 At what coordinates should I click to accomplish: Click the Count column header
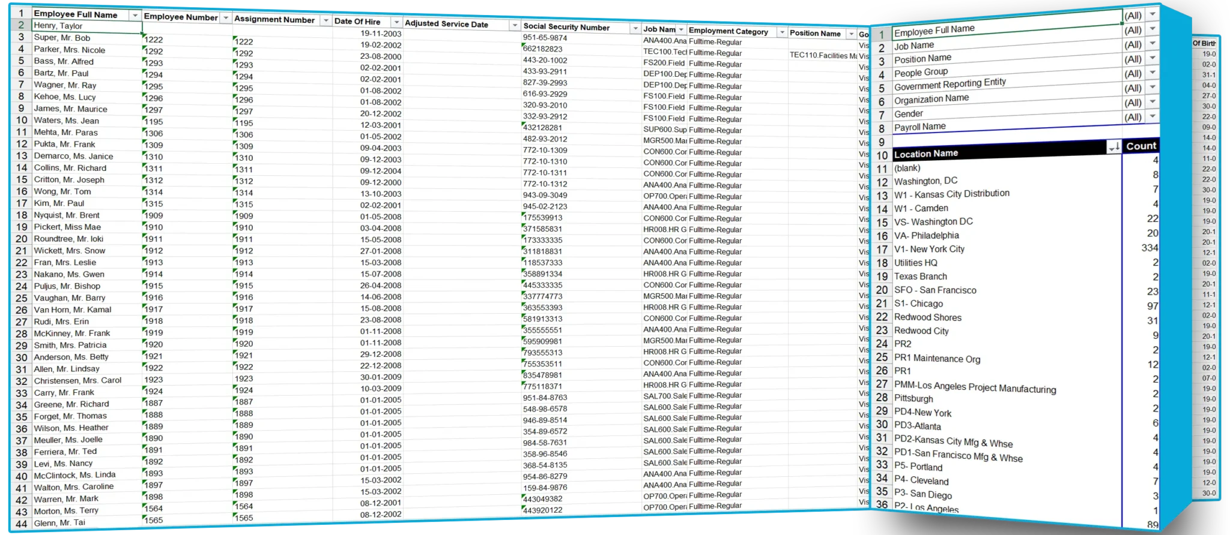pyautogui.click(x=1141, y=146)
